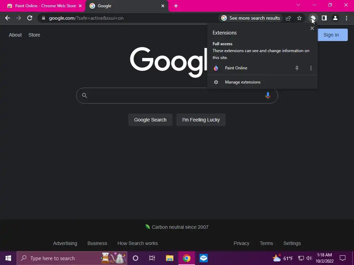Start voice search with the microphone

click(x=268, y=96)
